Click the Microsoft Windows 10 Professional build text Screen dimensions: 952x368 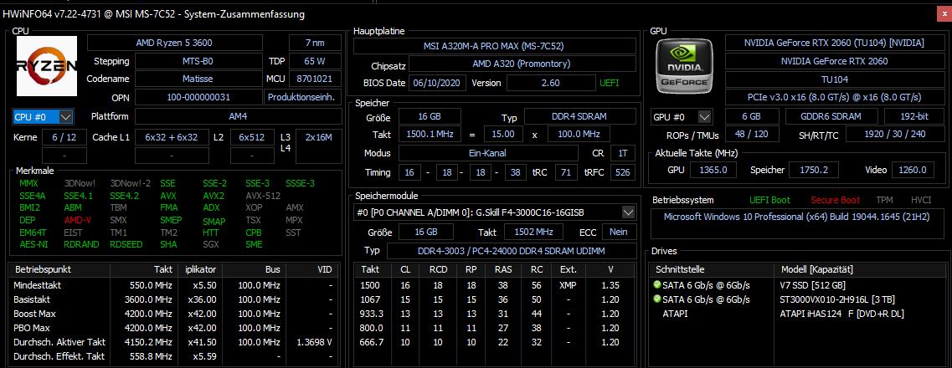[795, 217]
